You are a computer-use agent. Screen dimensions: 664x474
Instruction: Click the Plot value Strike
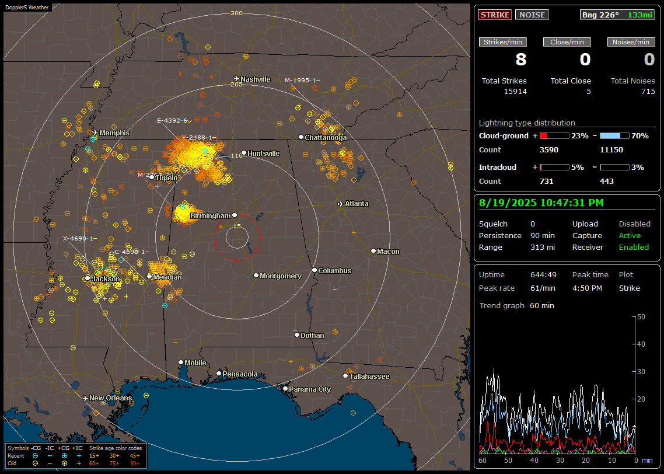[x=629, y=288]
